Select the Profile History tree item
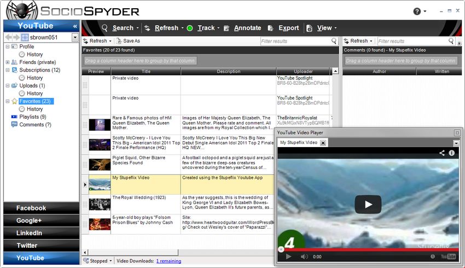Image resolution: width=465 pixels, height=268 pixels. [x=34, y=55]
